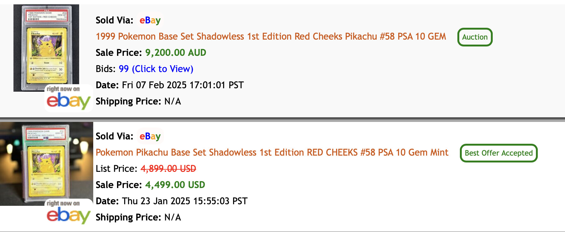
Task: Click the struck-through 4,899.00 USD list price
Action: pos(168,169)
